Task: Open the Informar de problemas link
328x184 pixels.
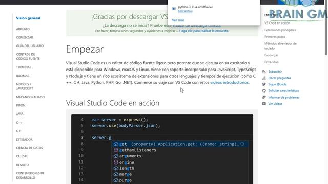Action: pyautogui.click(x=284, y=97)
